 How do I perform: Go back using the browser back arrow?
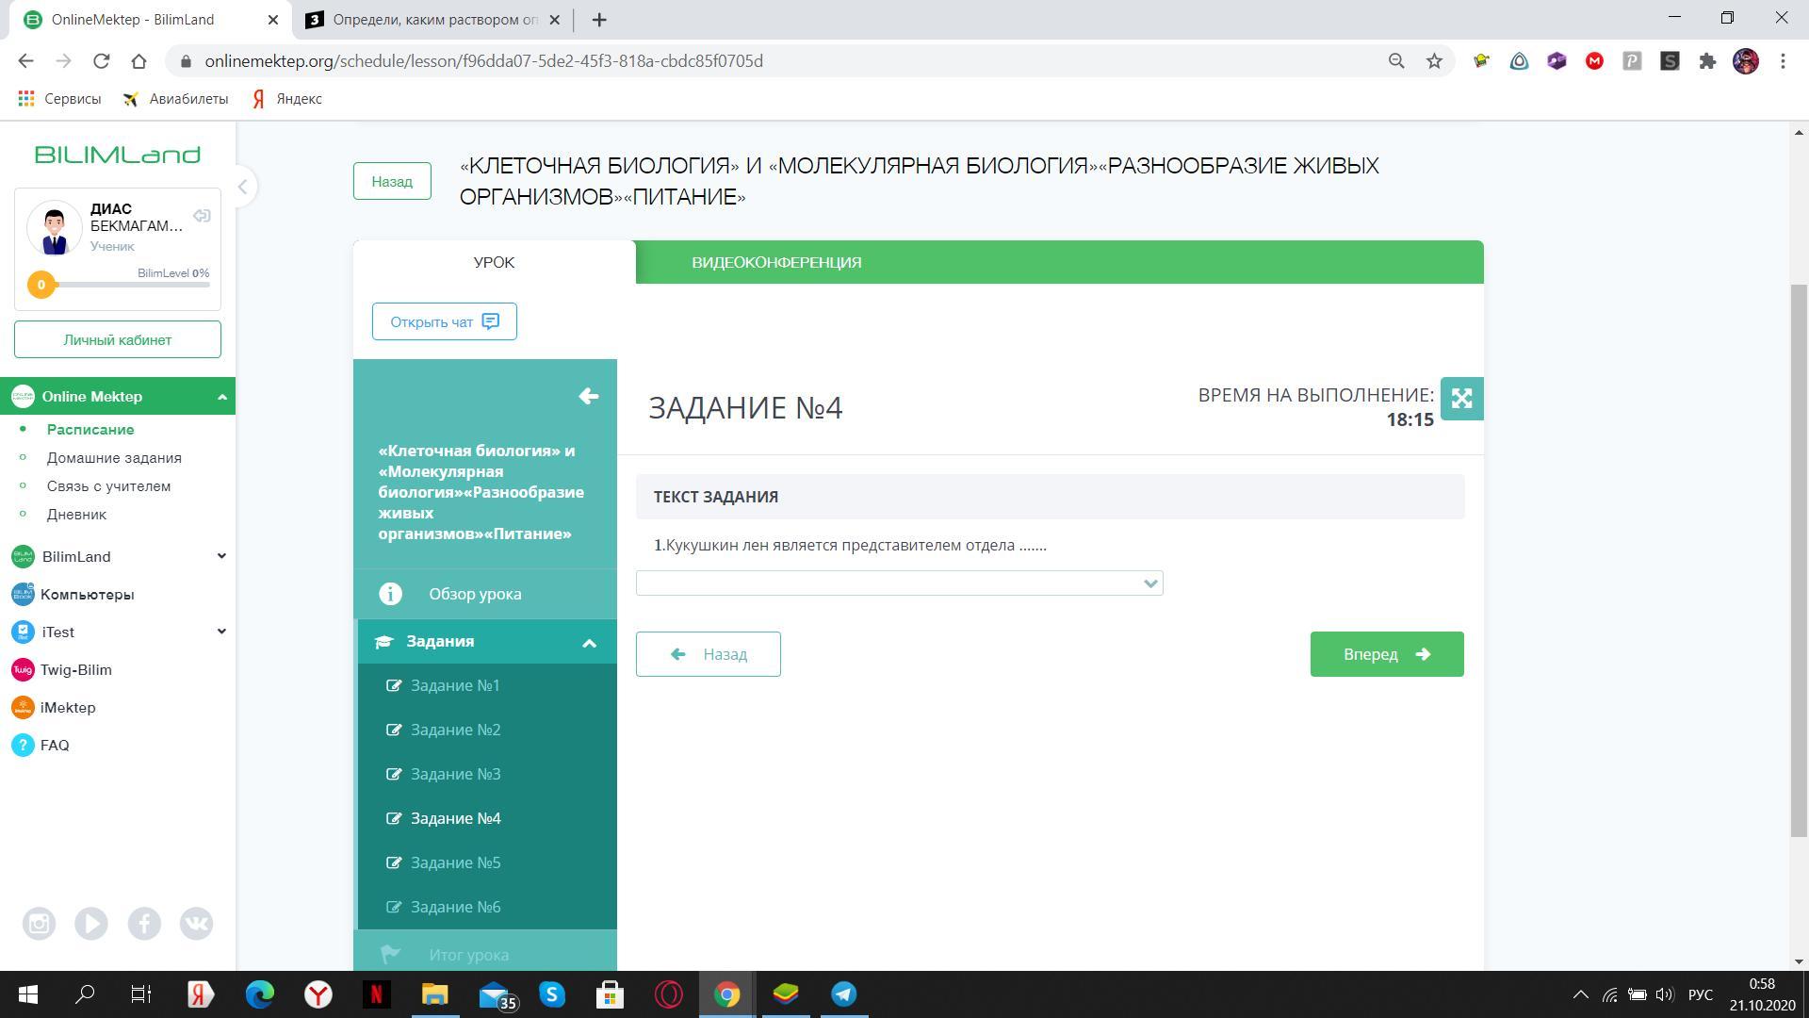pos(25,61)
